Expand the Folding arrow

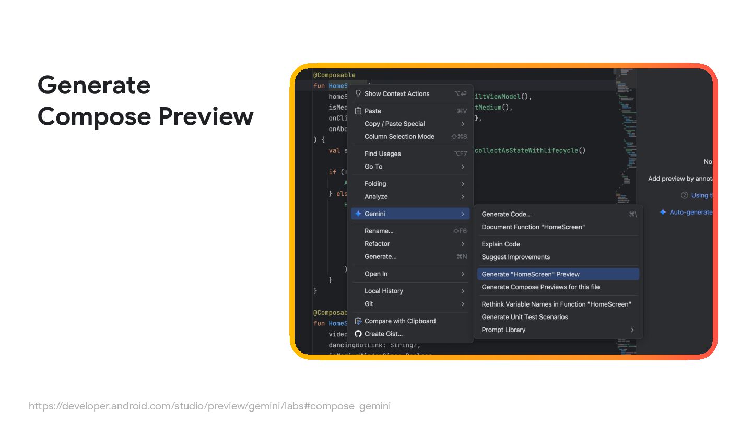tap(463, 184)
